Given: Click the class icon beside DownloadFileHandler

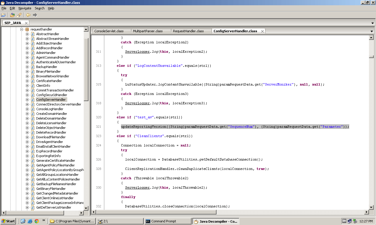Looking at the screenshot, I should click(x=33, y=137).
